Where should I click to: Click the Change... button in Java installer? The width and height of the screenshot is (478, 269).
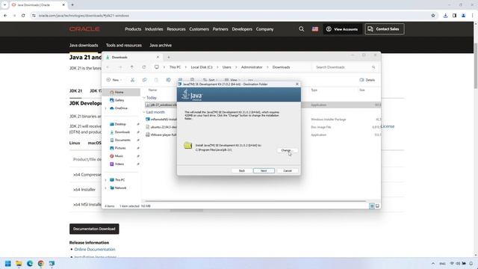(x=287, y=150)
